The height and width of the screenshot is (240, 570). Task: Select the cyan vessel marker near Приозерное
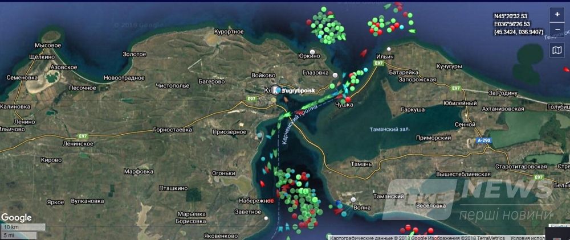[x=260, y=135]
